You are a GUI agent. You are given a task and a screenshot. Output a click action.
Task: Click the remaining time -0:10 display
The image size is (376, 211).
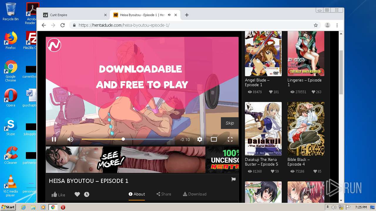coord(185,139)
